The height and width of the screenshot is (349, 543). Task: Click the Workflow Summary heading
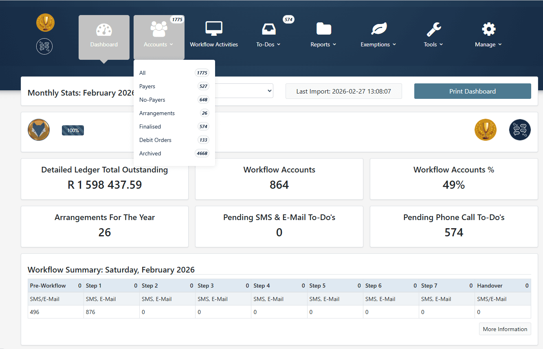coord(111,270)
